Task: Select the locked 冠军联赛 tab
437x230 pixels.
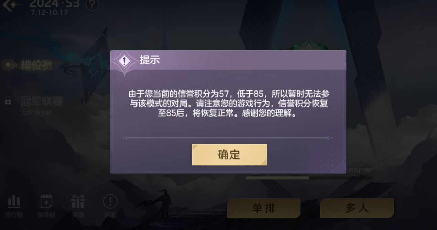Action: click(42, 101)
